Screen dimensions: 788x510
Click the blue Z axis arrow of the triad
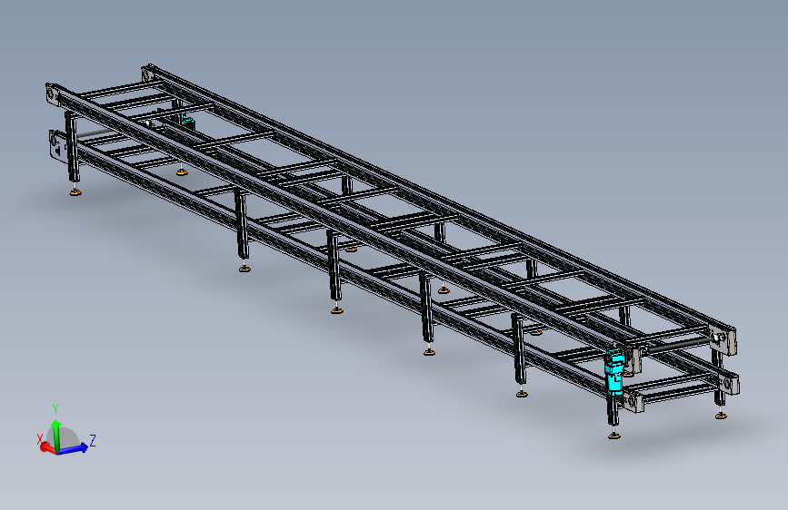tap(73, 448)
